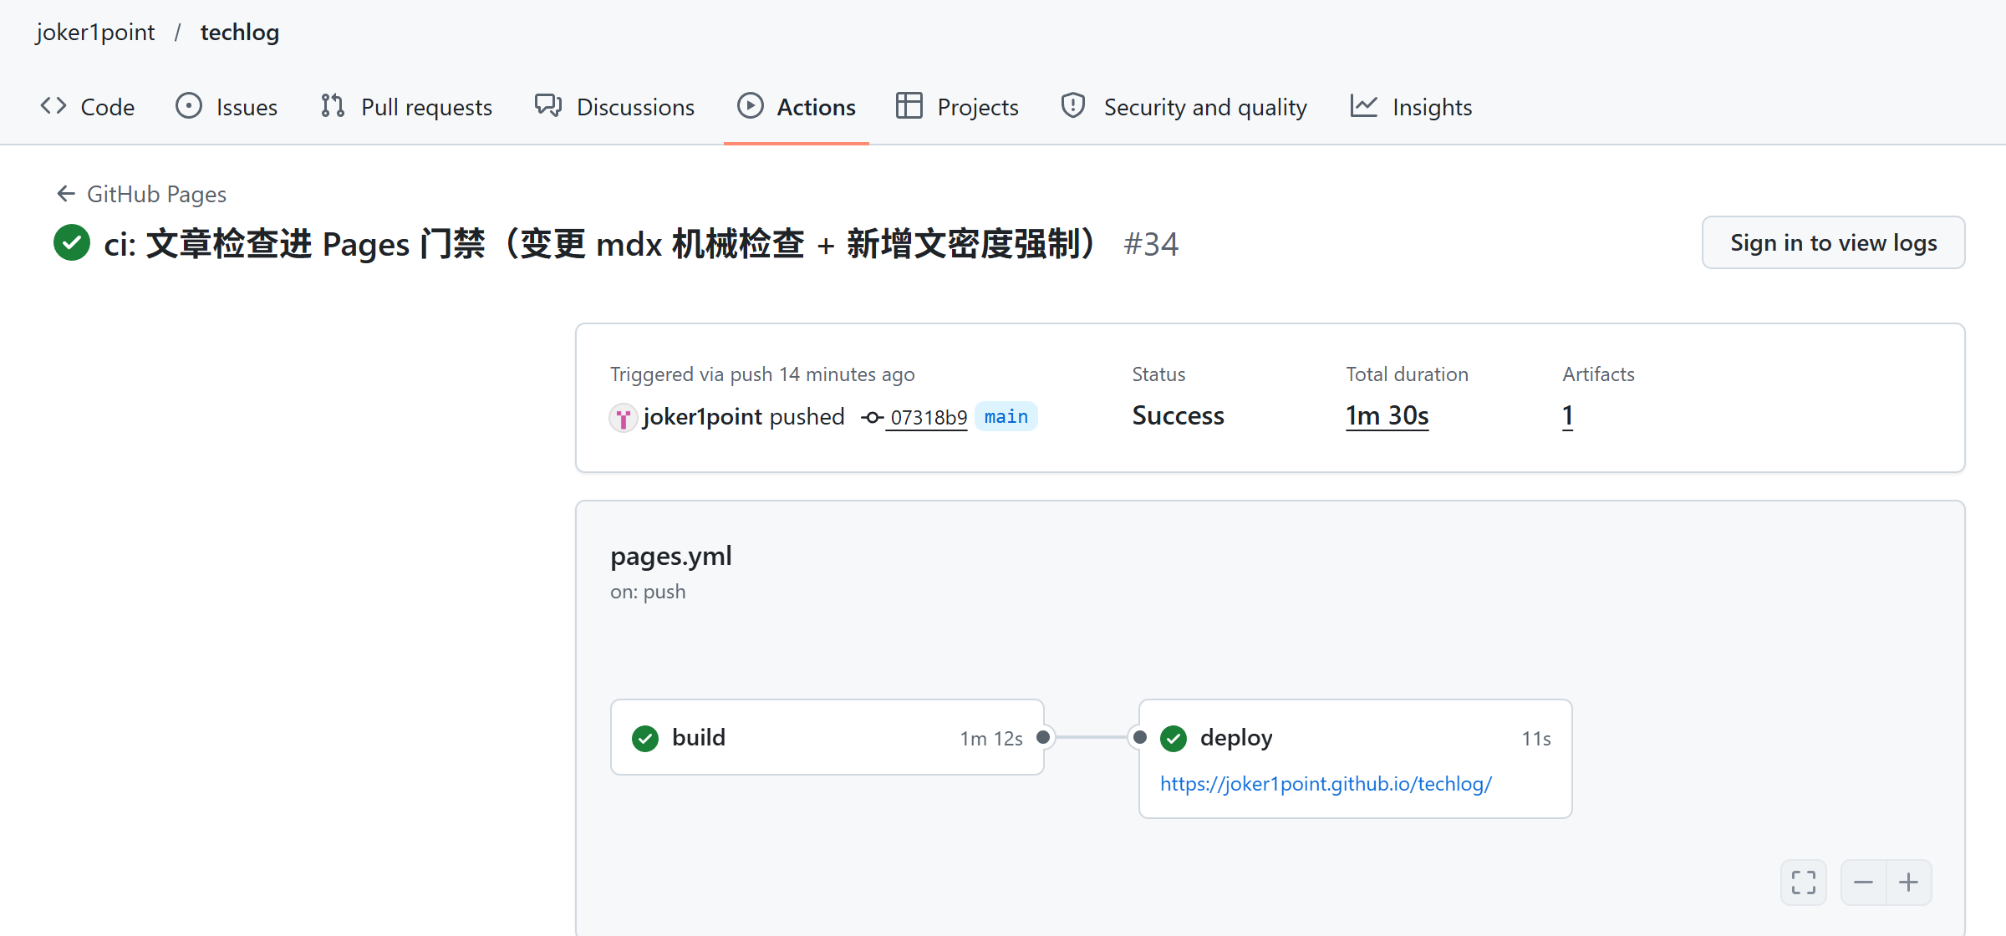Screen dimensions: 2006x936
Task: Click the Projects table icon
Action: (x=909, y=106)
